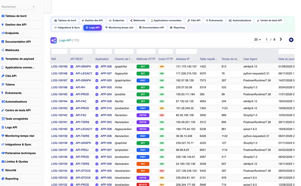Click the API icon beside API-RH row
This screenshot has width=301, height=186.
pyautogui.click(x=72, y=87)
